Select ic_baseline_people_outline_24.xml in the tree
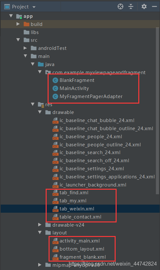The width and height of the screenshot is (160, 270). (100, 145)
